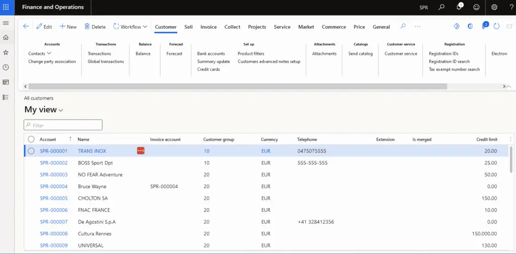
Task: Click Customers advanced notes setup
Action: click(x=269, y=61)
